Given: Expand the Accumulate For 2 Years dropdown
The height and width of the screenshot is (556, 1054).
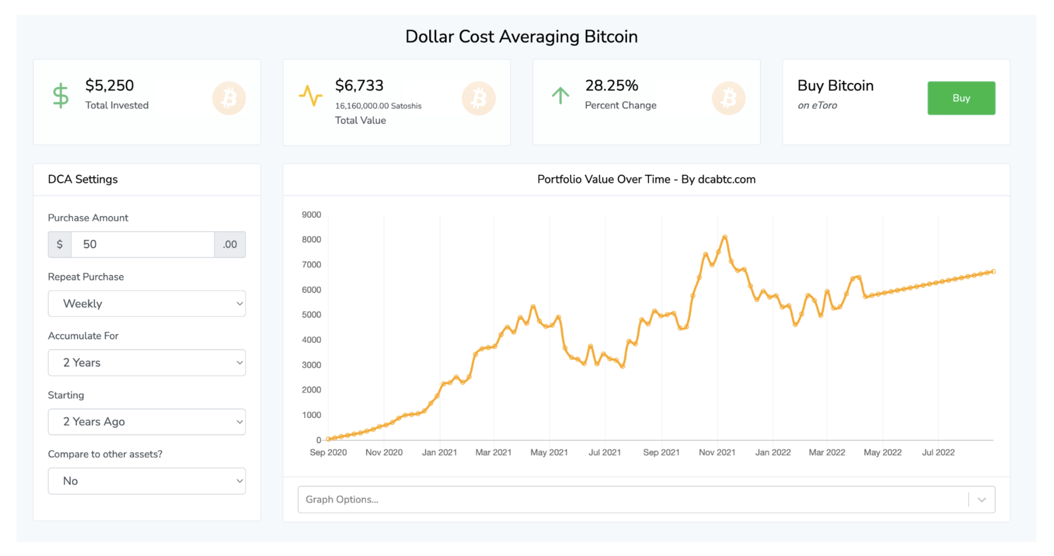Looking at the screenshot, I should pyautogui.click(x=147, y=362).
